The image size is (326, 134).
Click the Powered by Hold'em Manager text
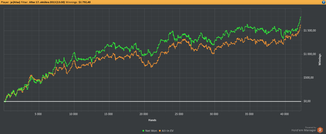pyautogui.click(x=303, y=130)
